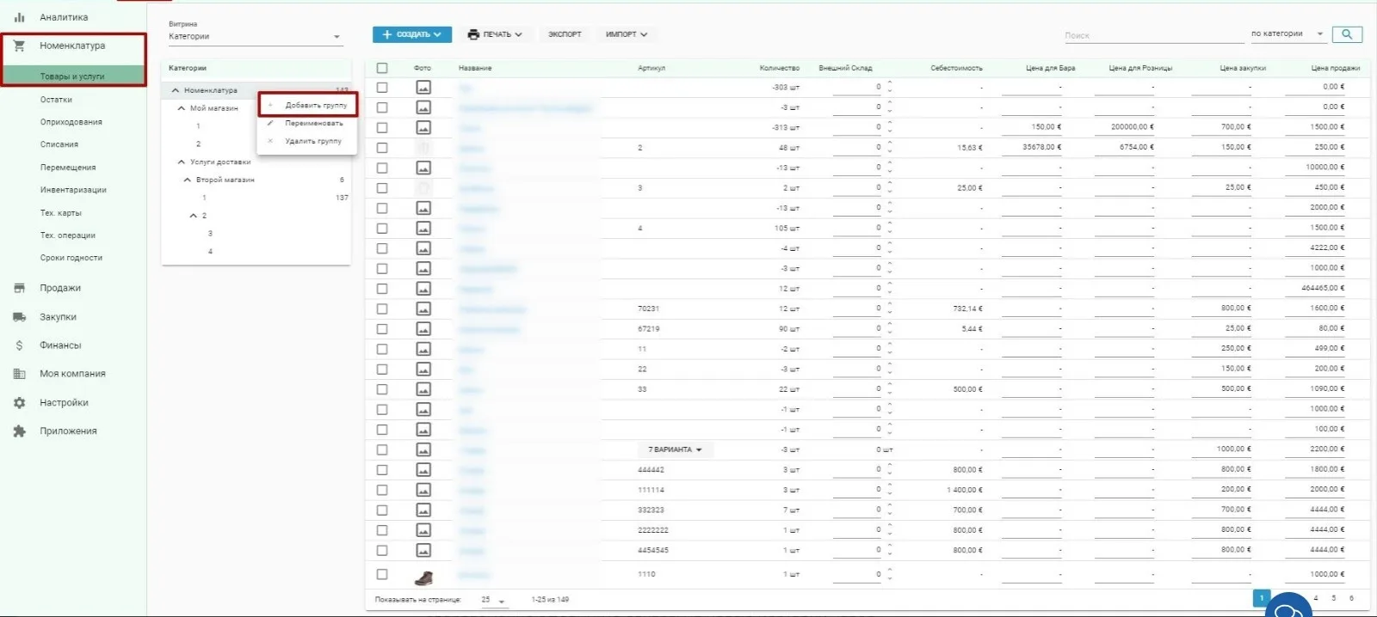The image size is (1377, 617).
Task: Tick the checkbox for article 70231 row
Action: point(382,308)
